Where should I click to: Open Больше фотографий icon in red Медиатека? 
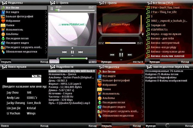point(100,80)
